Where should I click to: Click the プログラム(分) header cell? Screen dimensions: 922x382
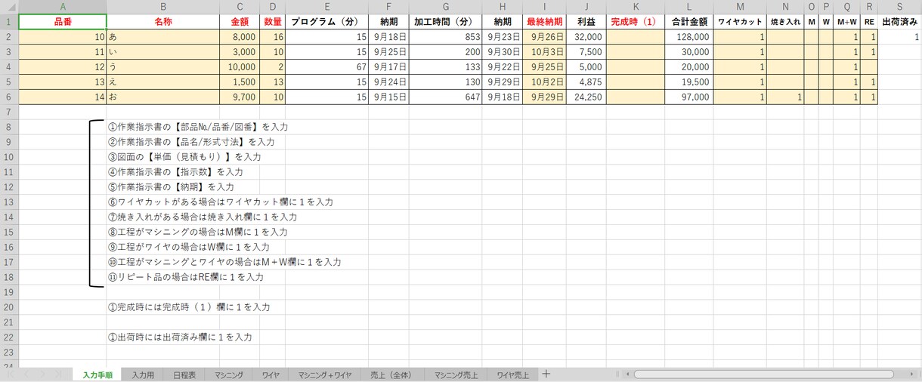click(327, 22)
